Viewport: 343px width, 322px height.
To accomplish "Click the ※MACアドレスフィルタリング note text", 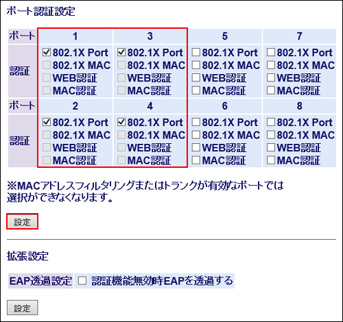I will click(x=145, y=191).
